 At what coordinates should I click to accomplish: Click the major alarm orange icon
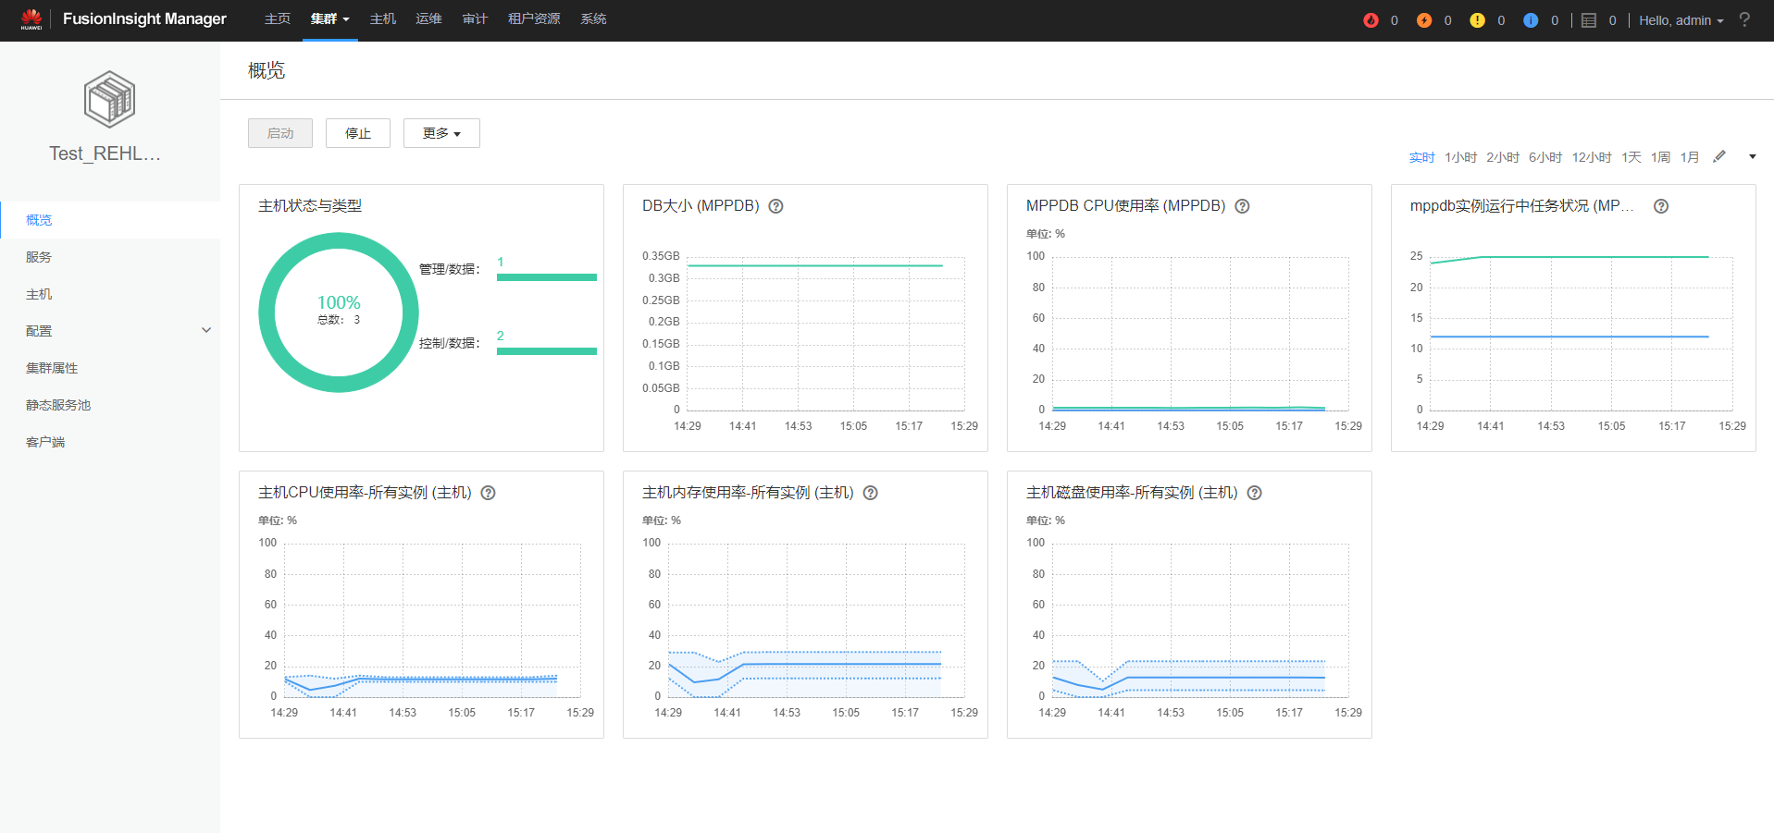1424,20
